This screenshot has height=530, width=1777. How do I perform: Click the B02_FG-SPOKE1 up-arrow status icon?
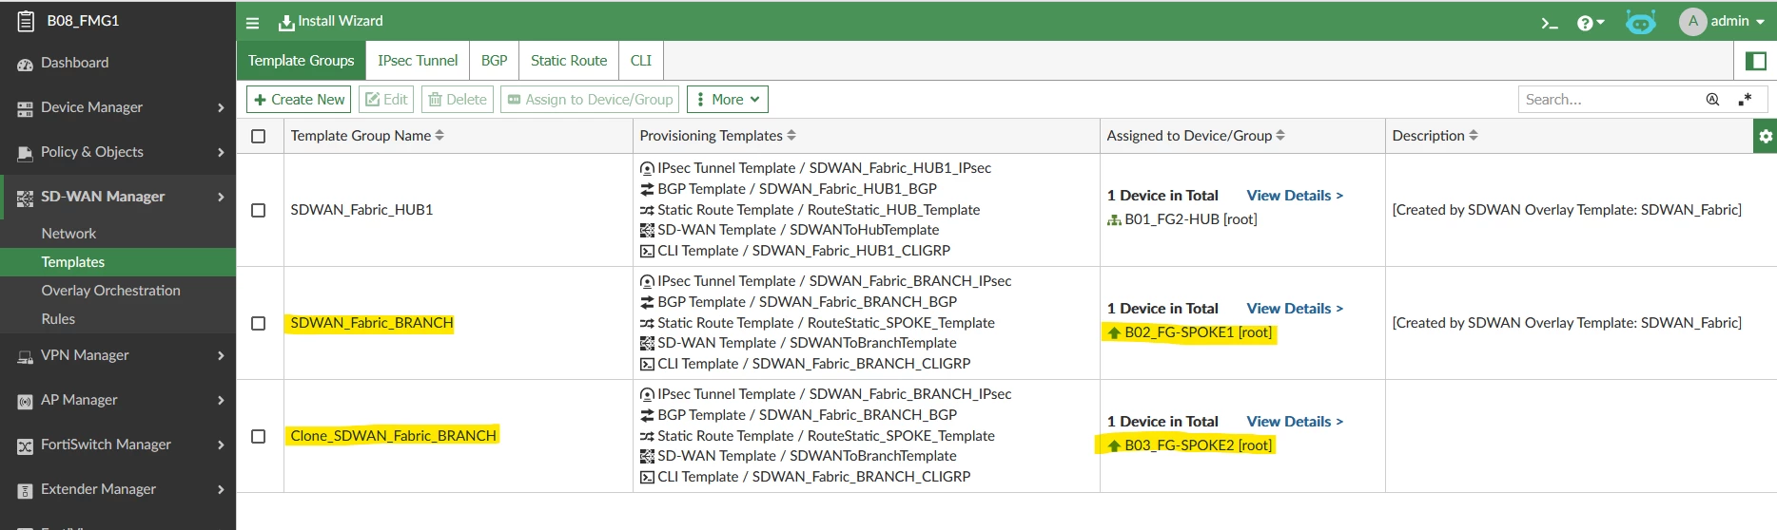(1114, 332)
